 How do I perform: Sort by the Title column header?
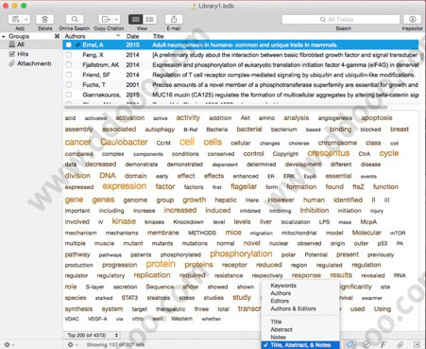pyautogui.click(x=159, y=36)
